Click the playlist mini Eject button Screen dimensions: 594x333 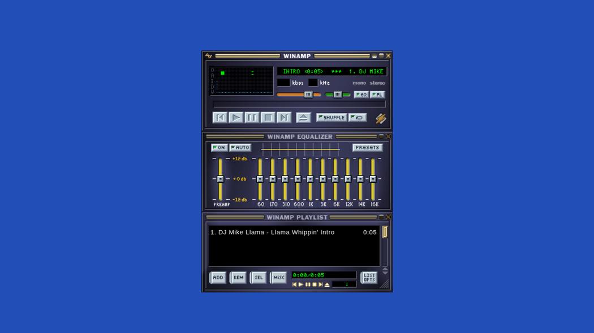click(x=327, y=284)
